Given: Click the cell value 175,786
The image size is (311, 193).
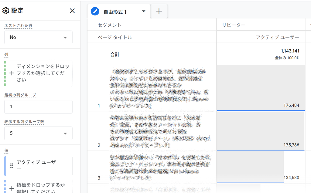Looking at the screenshot, I should 291,145.
